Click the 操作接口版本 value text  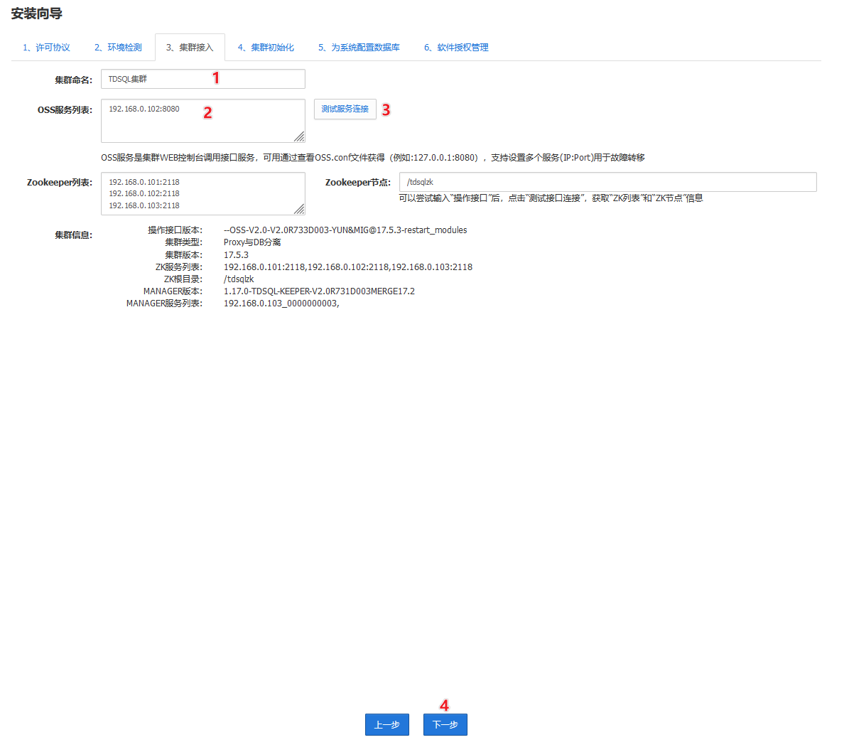[345, 230]
